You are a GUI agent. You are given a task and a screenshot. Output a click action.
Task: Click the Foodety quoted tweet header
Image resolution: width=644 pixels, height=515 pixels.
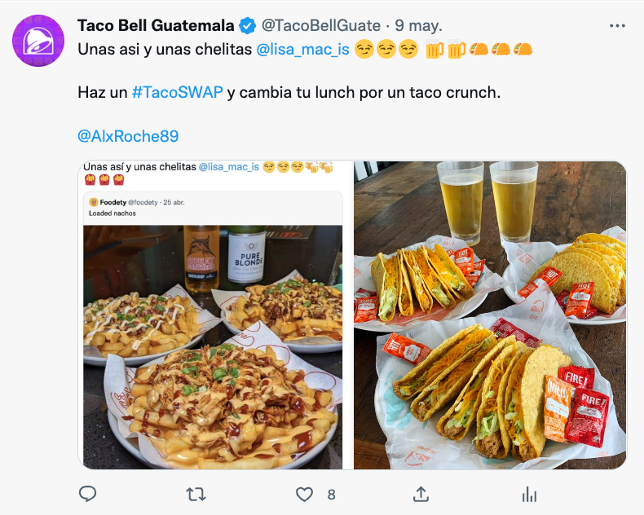tap(137, 202)
